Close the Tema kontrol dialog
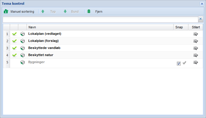Image resolution: width=206 pixels, height=118 pixels. pyautogui.click(x=202, y=4)
